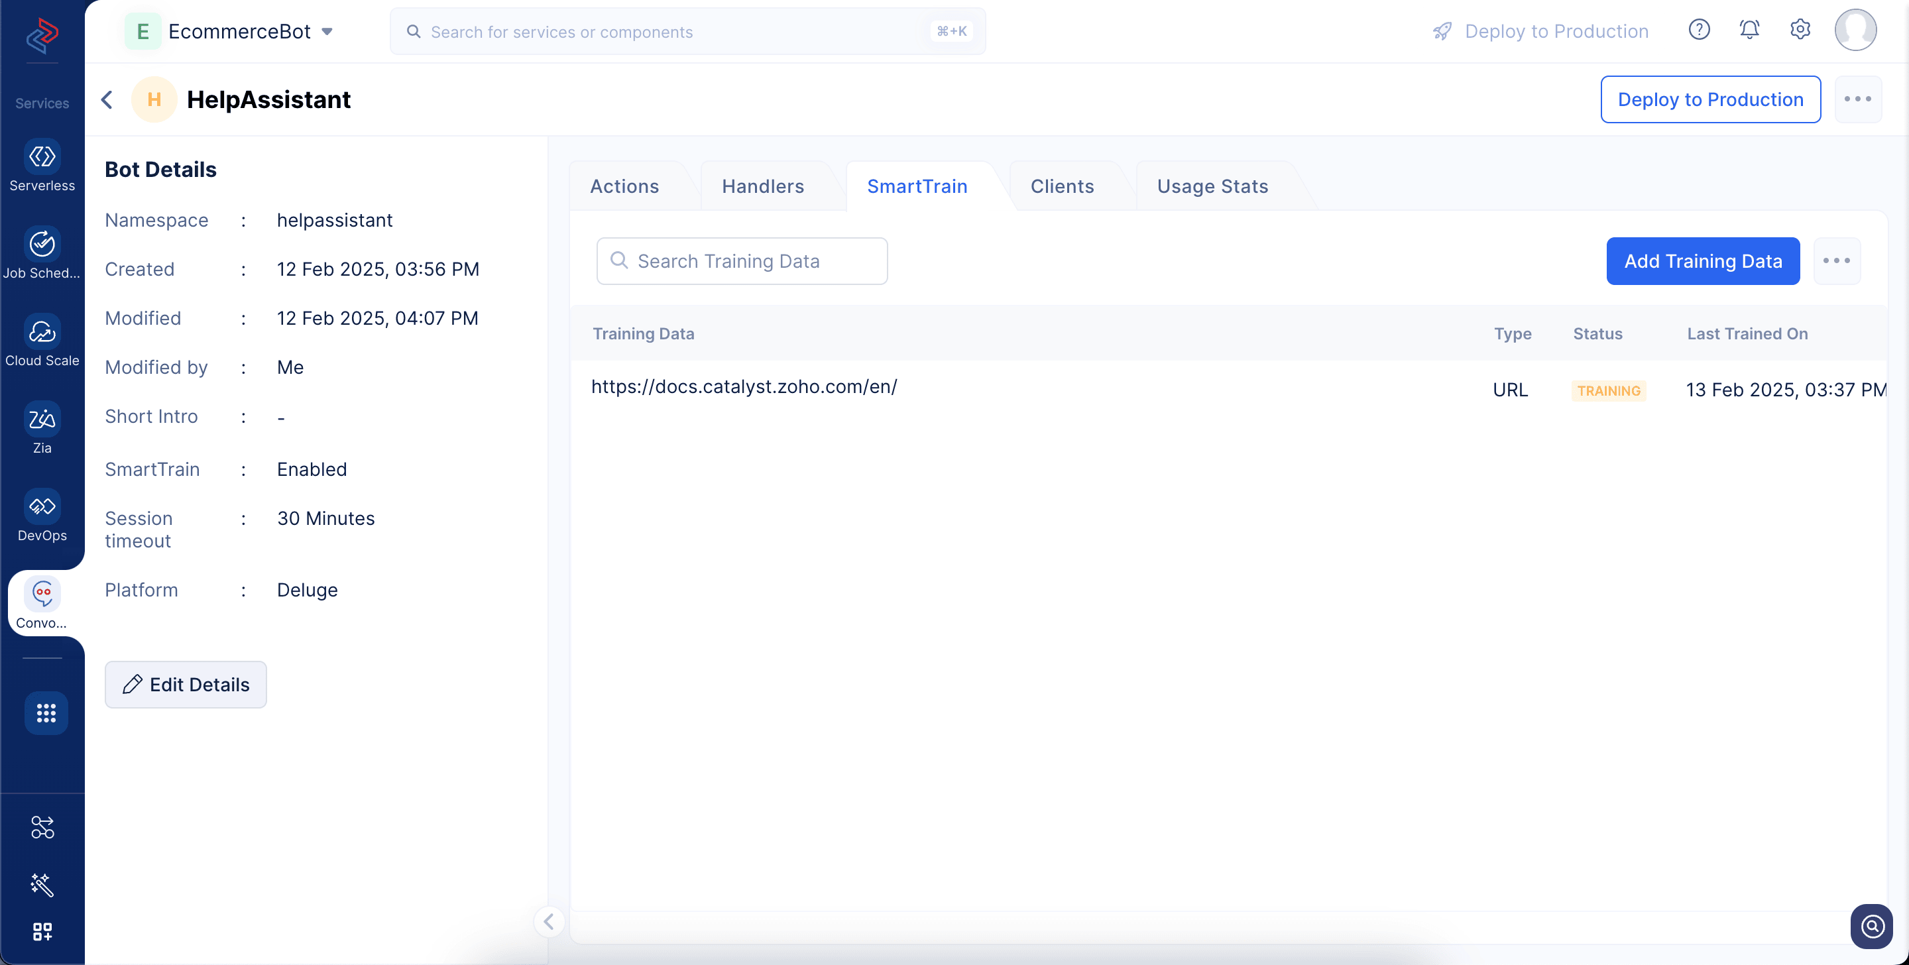The width and height of the screenshot is (1909, 965).
Task: Click the Last Trained On column header
Action: coord(1747,333)
